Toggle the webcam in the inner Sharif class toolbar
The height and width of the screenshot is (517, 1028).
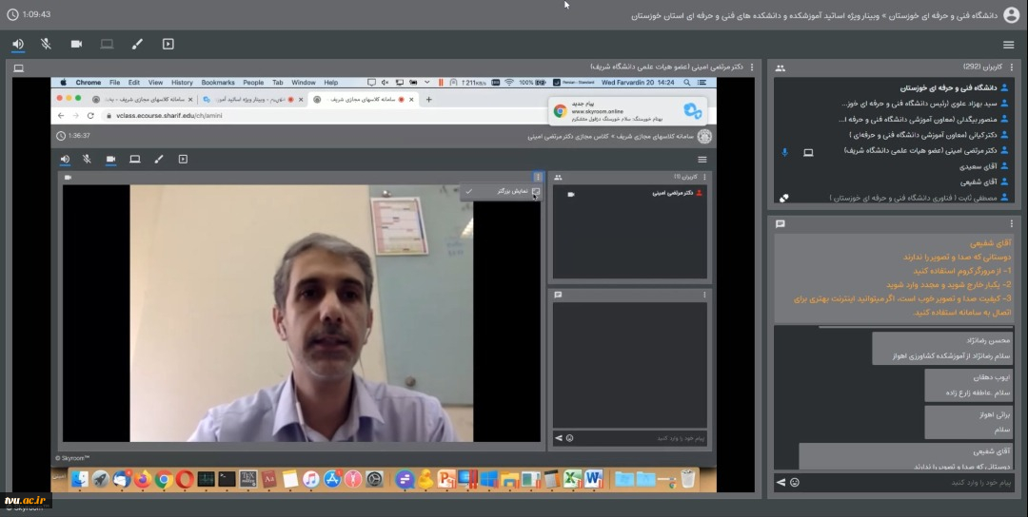tap(110, 159)
